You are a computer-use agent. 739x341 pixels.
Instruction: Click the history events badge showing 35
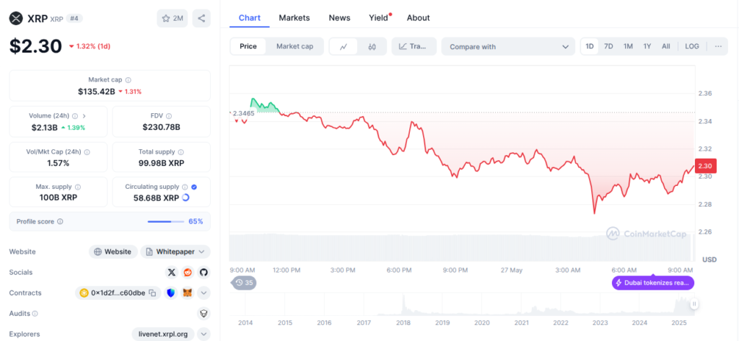(x=244, y=283)
